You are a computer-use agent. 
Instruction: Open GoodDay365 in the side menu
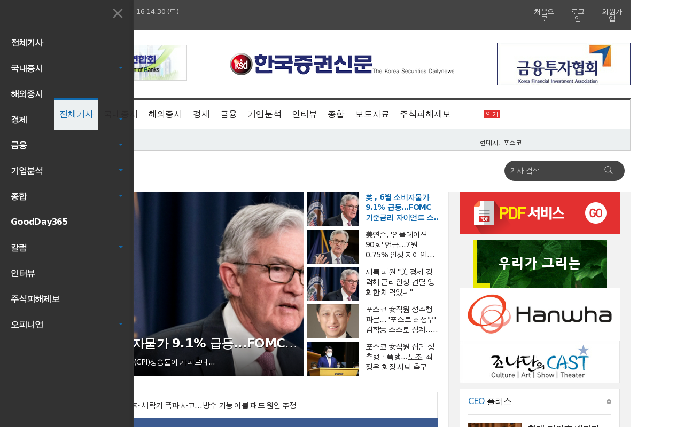(40, 222)
